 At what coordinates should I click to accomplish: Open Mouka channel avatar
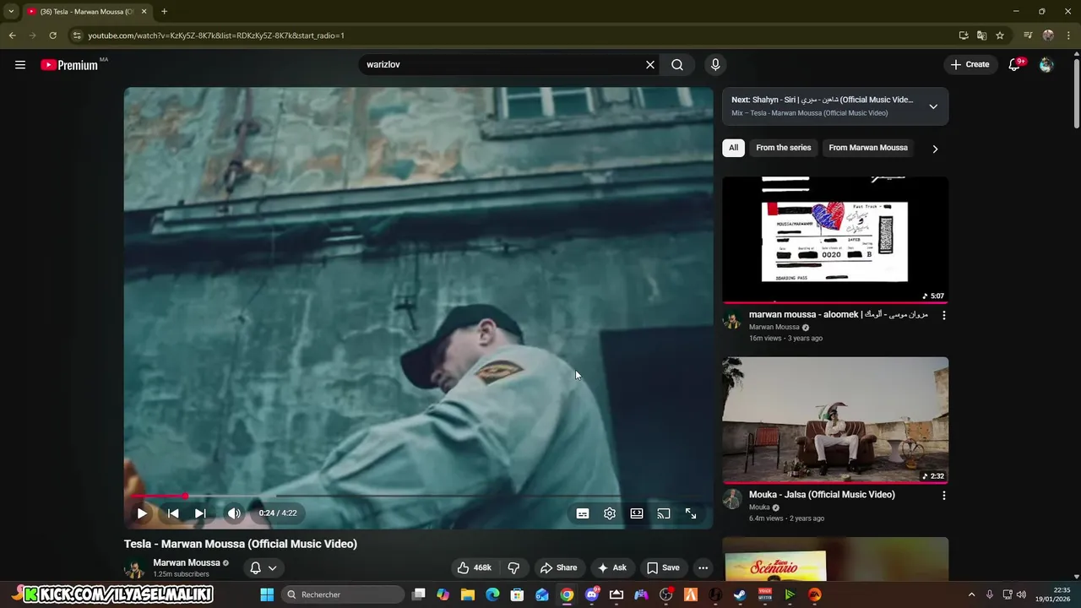coord(732,500)
